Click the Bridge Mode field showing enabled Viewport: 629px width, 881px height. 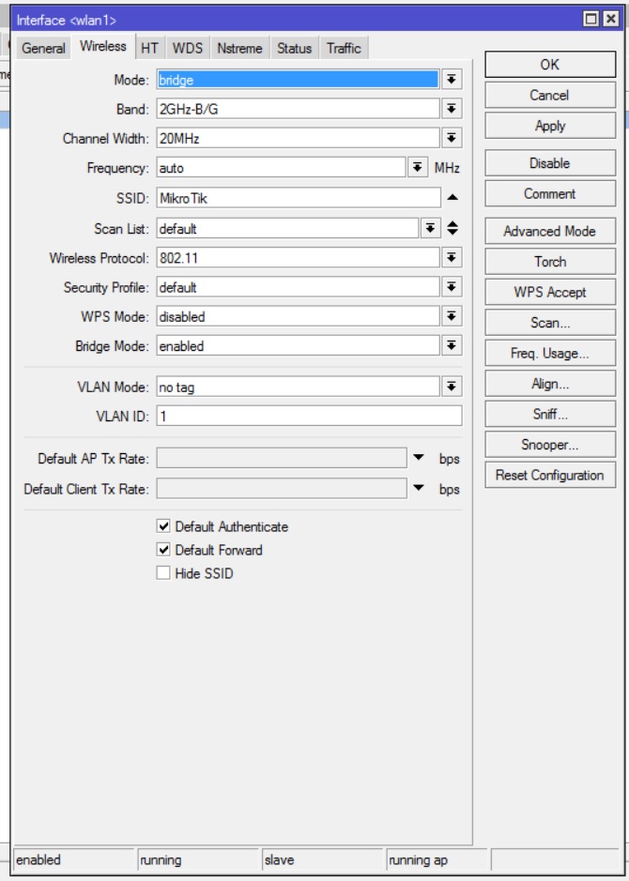[x=298, y=345]
